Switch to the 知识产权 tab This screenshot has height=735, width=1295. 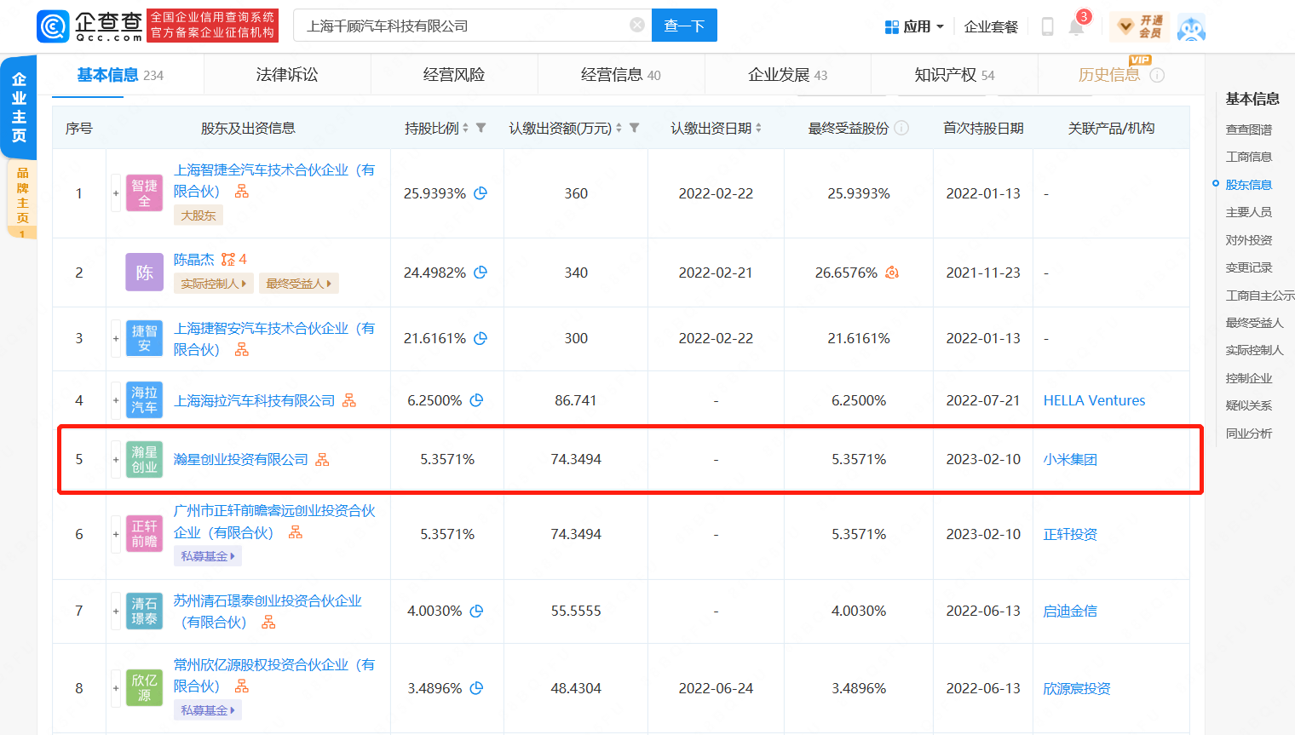(x=954, y=75)
